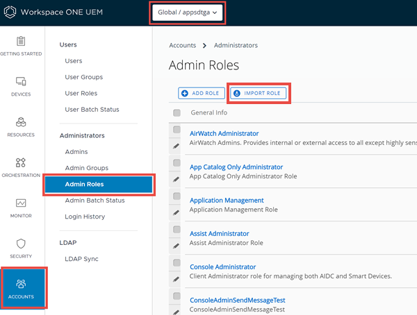This screenshot has width=417, height=315.
Task: Go to Administrators breadcrumb link
Action: 236,45
